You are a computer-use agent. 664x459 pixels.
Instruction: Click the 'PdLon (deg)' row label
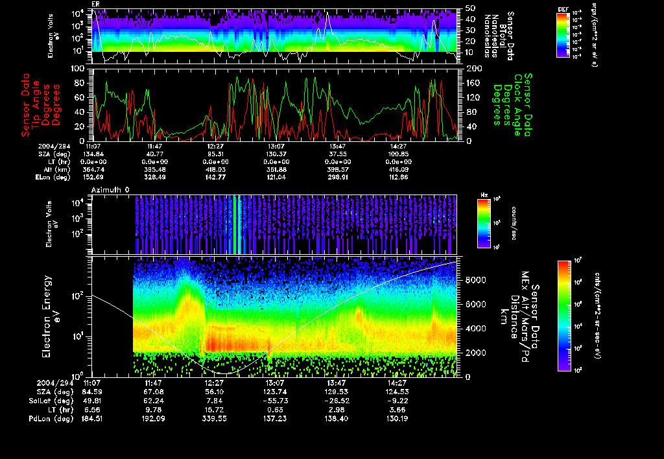(x=51, y=419)
